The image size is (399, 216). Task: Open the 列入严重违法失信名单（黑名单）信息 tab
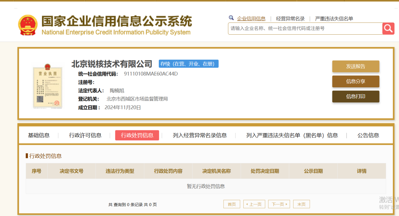292,135
